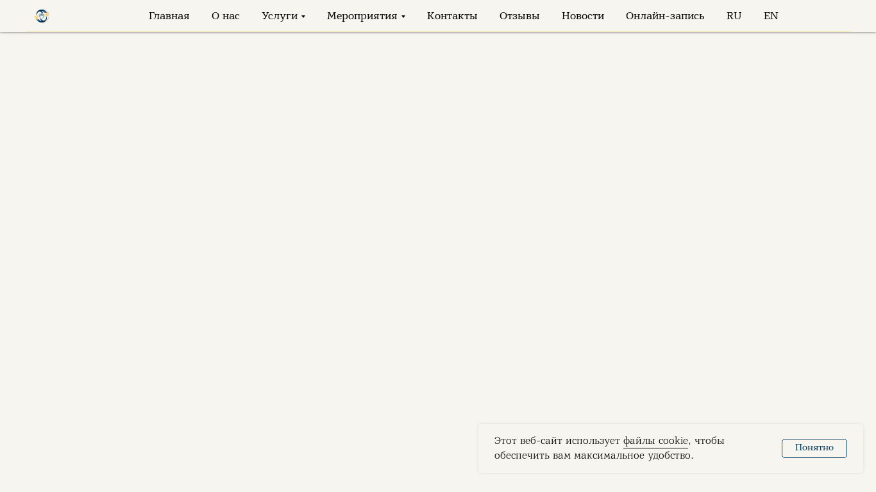Follow the файлы cookie link
876x492 pixels.
pyautogui.click(x=655, y=441)
